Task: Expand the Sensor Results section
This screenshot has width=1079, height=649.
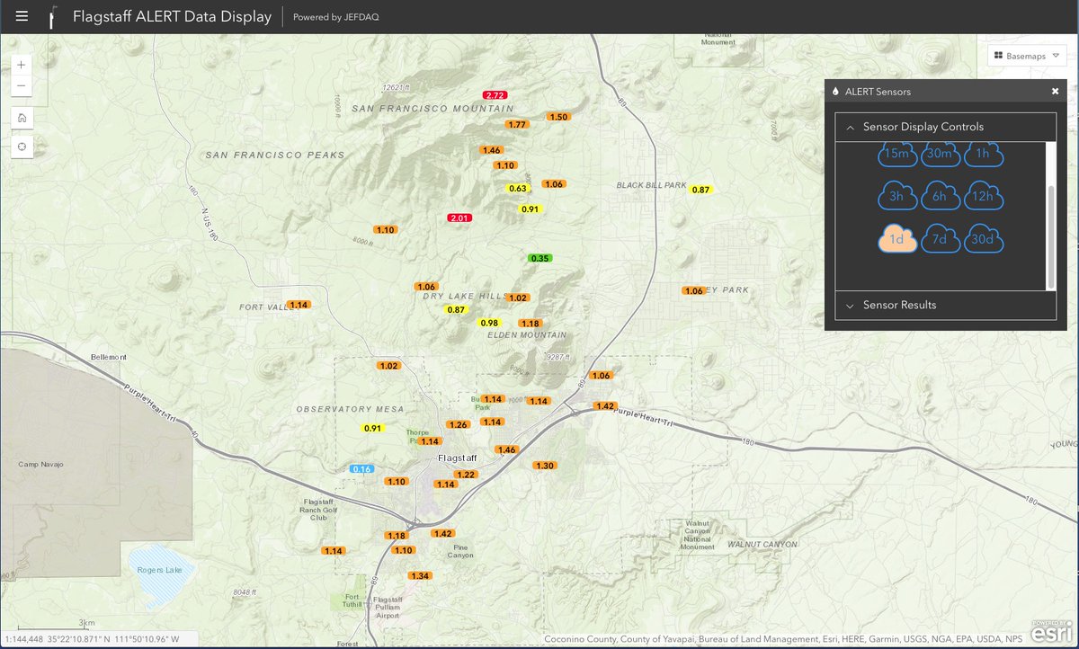Action: coord(850,306)
